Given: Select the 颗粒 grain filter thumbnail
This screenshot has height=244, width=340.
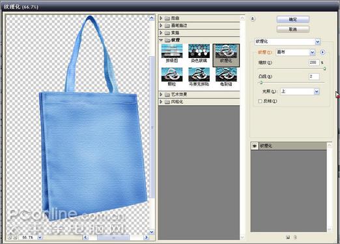Looking at the screenshot, I should click(172, 77).
